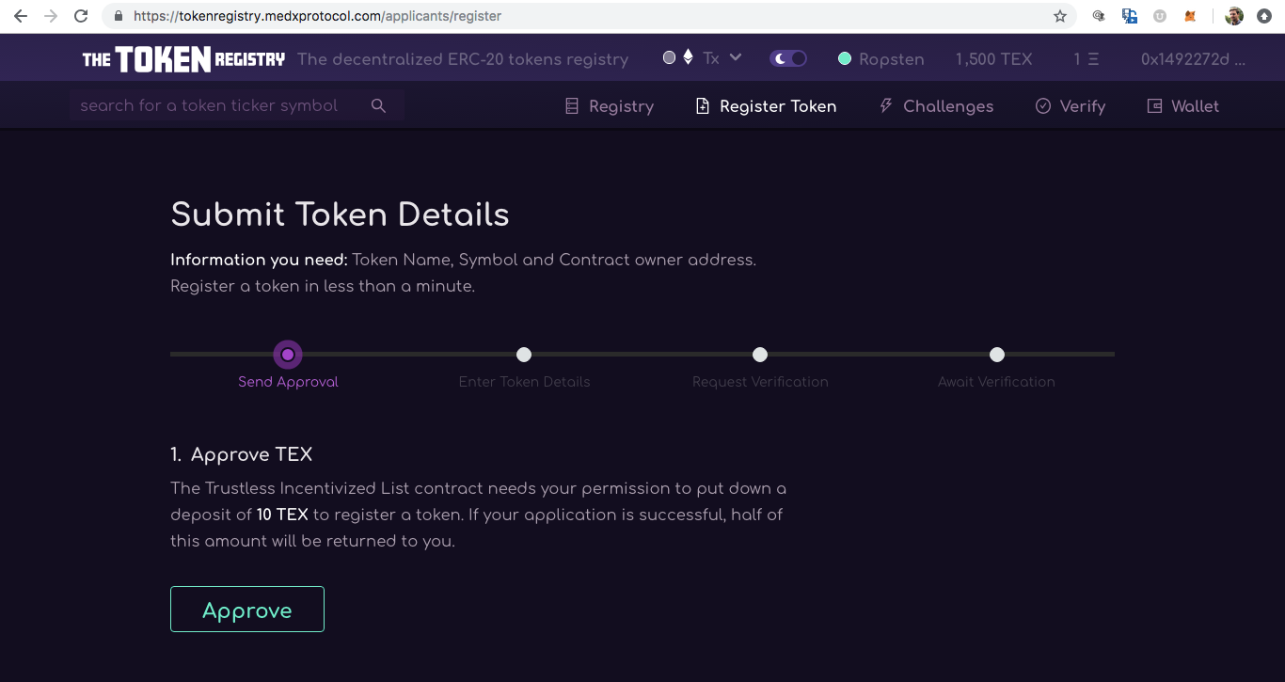This screenshot has height=682, width=1285.
Task: Click the Enter Token Details step marker
Action: (x=524, y=355)
